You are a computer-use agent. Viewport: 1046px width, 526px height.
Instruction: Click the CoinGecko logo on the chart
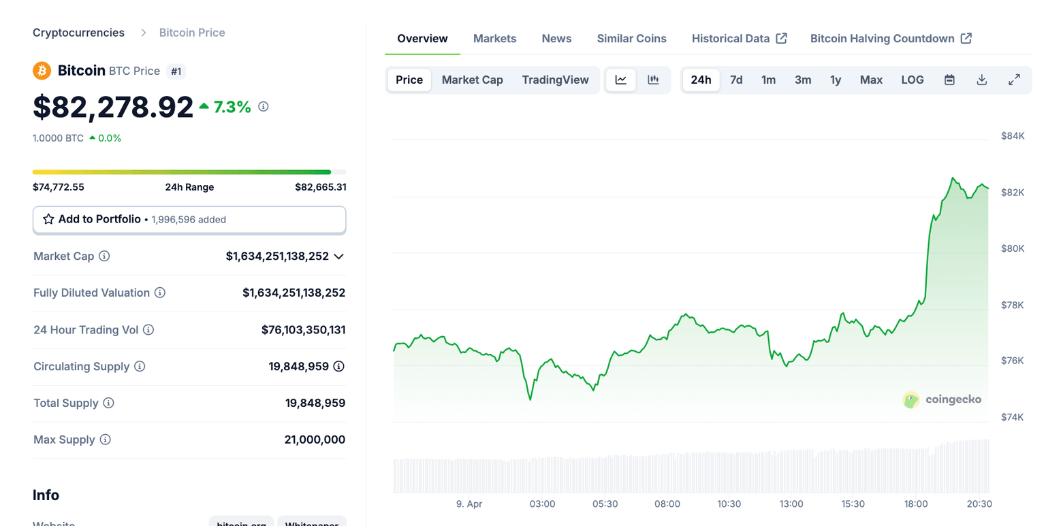(942, 399)
